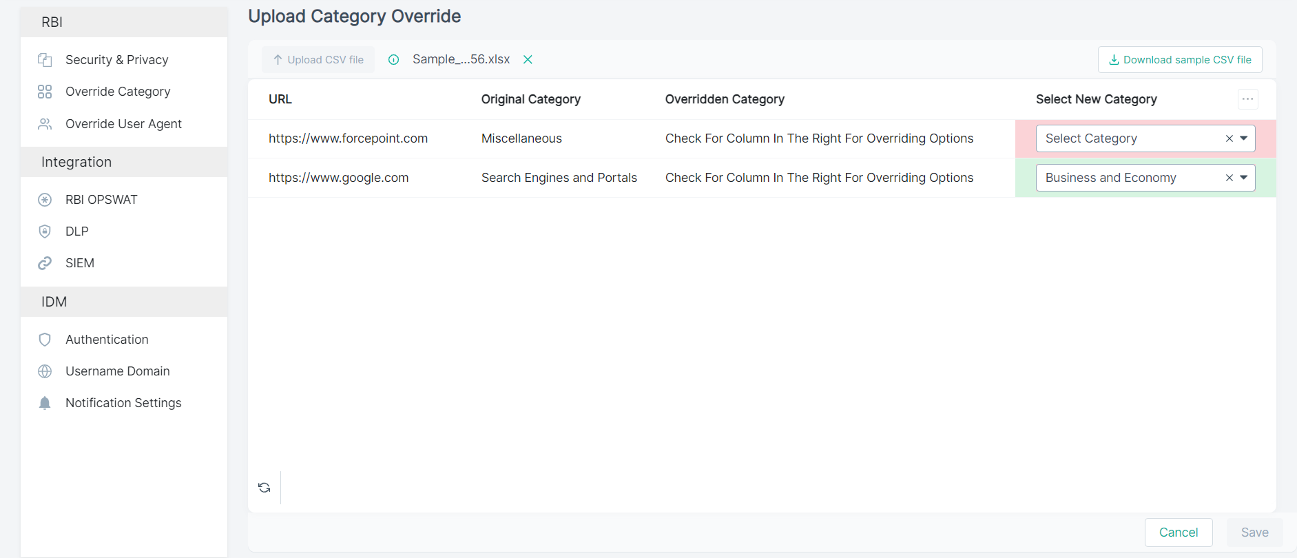Click the Overridden Category column header
Image resolution: width=1297 pixels, height=558 pixels.
(725, 99)
